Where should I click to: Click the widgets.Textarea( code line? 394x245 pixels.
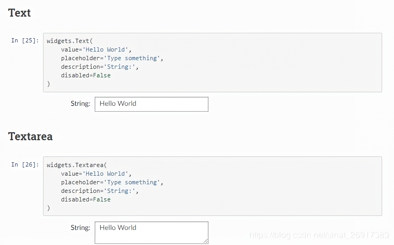coord(77,165)
